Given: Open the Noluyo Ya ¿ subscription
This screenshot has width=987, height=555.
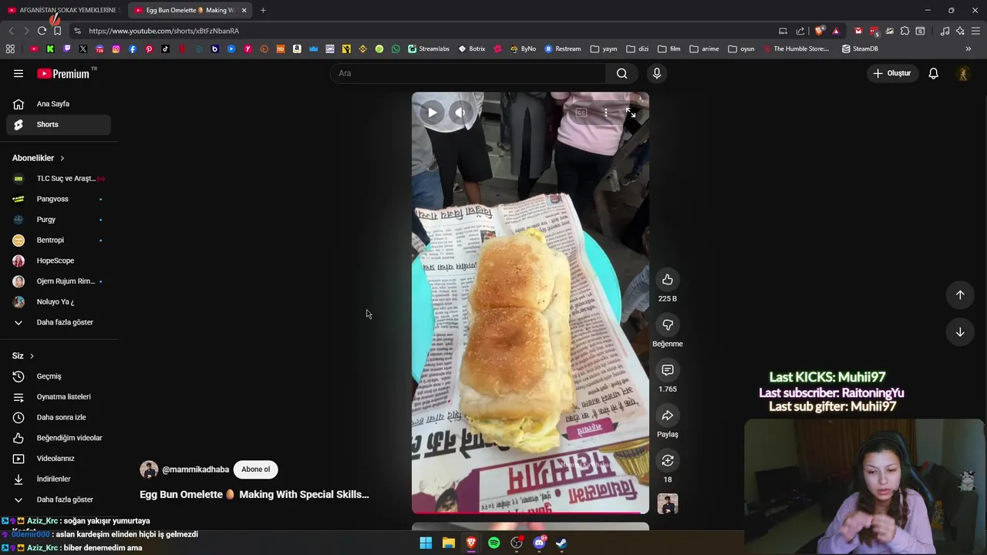Looking at the screenshot, I should pyautogui.click(x=59, y=301).
